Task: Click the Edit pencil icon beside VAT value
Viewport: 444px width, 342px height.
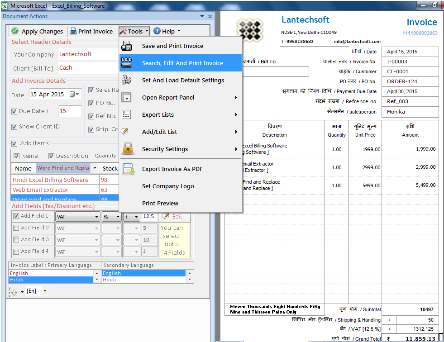Action: point(166,216)
